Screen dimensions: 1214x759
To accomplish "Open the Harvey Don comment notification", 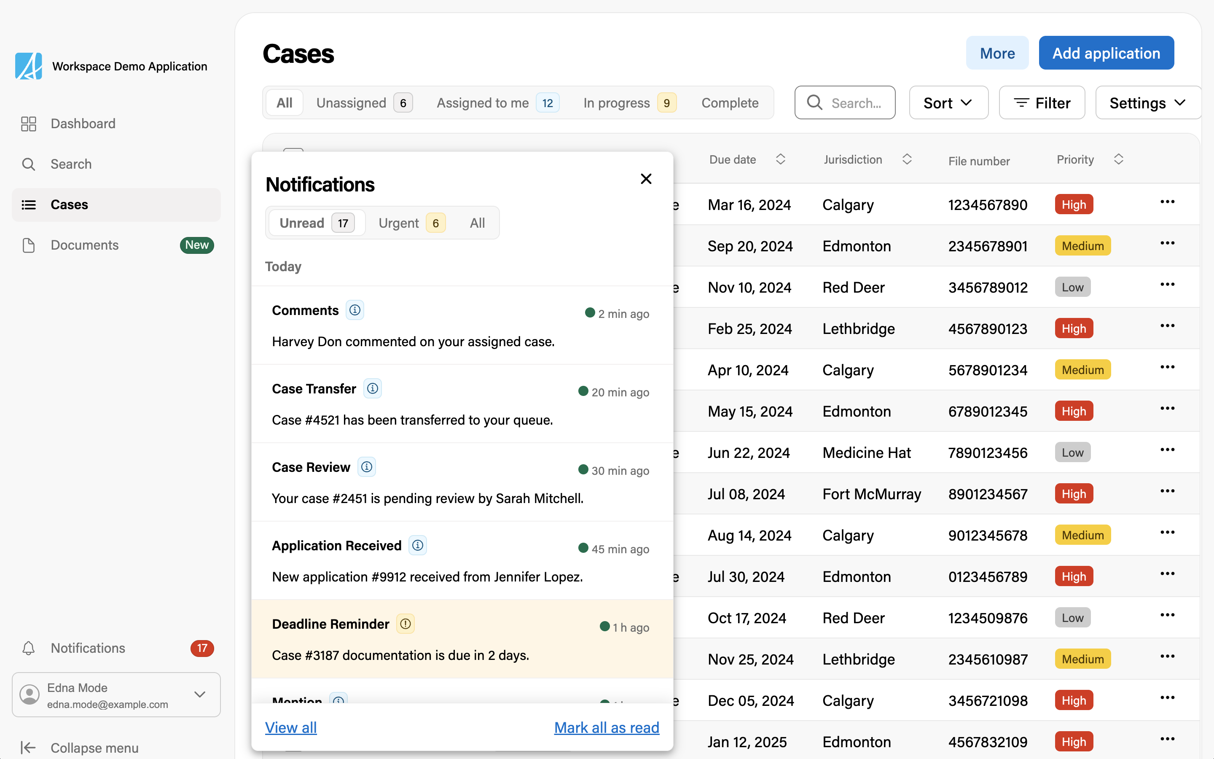I will [x=462, y=326].
